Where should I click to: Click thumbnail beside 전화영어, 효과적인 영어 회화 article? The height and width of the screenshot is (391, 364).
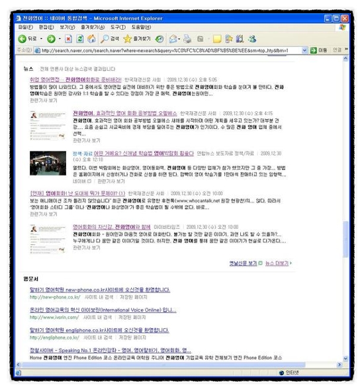coord(48,126)
